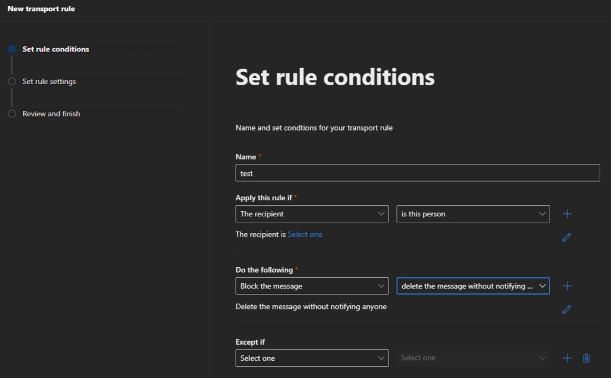Click the "Set rule conditions" page heading
Screen dimensions: 611x378
point(335,77)
